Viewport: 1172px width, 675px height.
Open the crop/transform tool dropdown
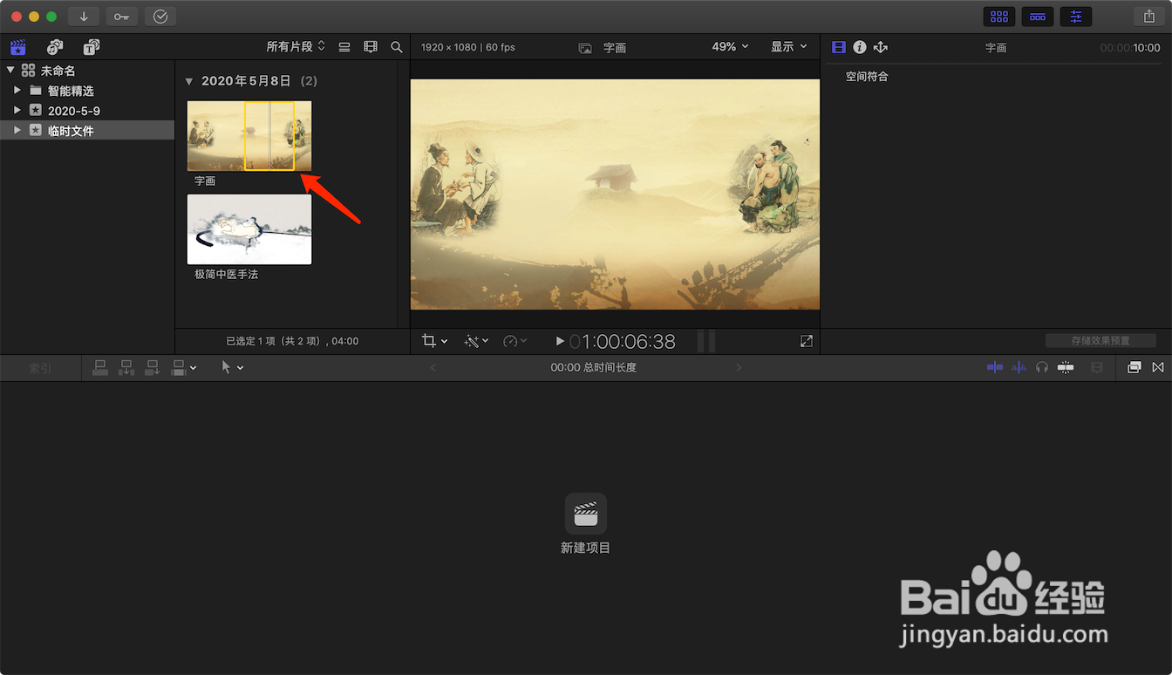tap(434, 341)
